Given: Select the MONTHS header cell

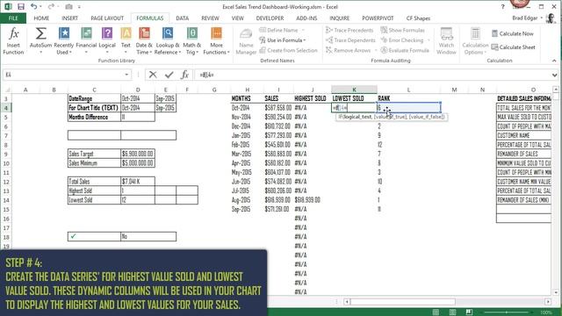Looking at the screenshot, I should tap(247, 98).
